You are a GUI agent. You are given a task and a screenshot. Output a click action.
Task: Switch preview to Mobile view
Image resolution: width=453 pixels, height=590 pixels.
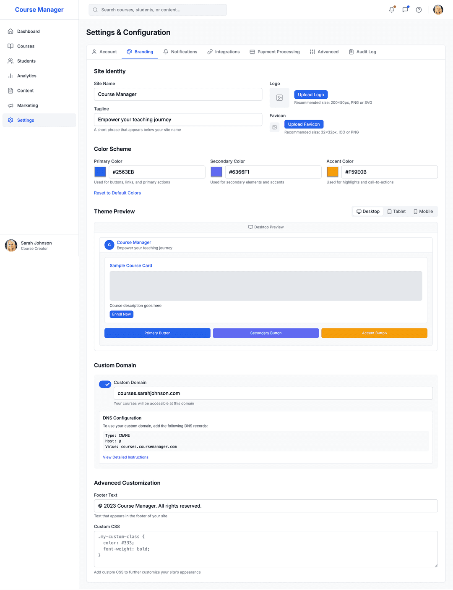point(423,212)
